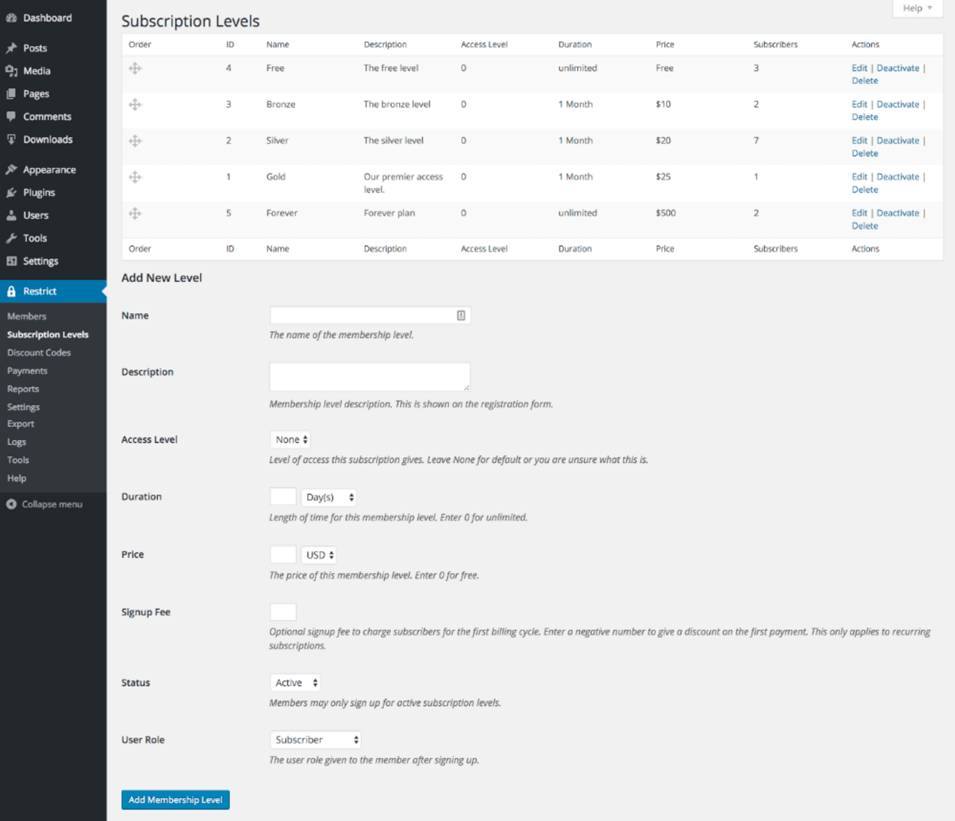955x821 pixels.
Task: Open the Dashboard from the sidebar
Action: point(12,17)
